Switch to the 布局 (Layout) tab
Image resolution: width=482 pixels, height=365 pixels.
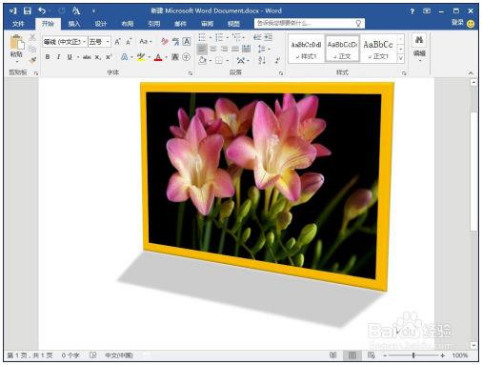(128, 24)
